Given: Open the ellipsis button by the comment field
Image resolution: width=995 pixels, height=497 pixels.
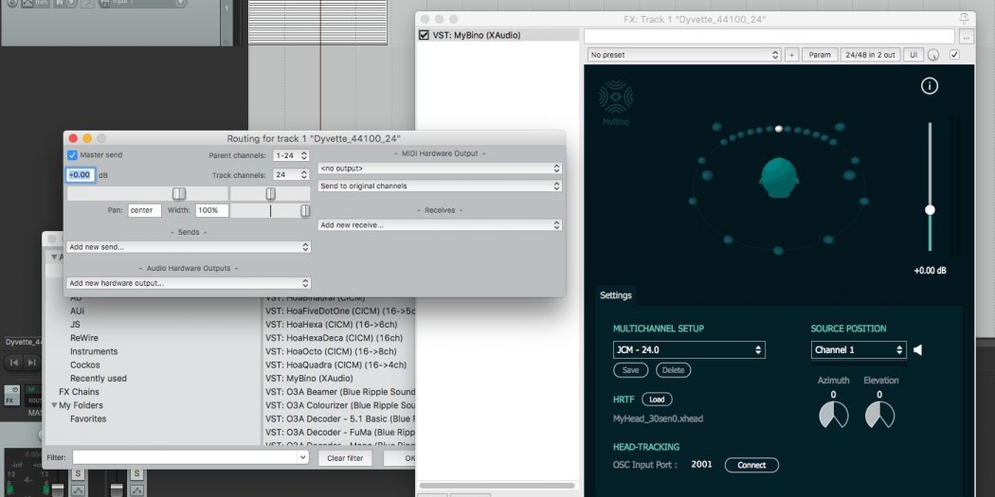Looking at the screenshot, I should (966, 38).
